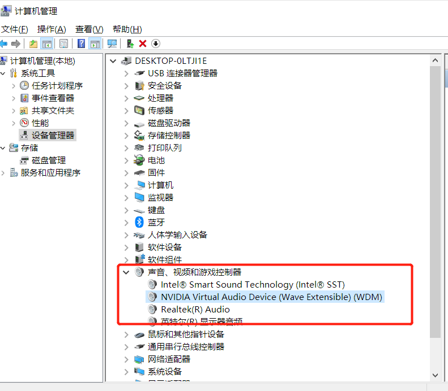Expand the 服务和应用程序 node

coord(3,173)
